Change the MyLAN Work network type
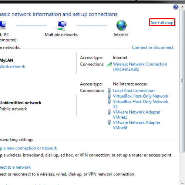Viewport: 185px width, 185px height. pyautogui.click(x=13, y=67)
